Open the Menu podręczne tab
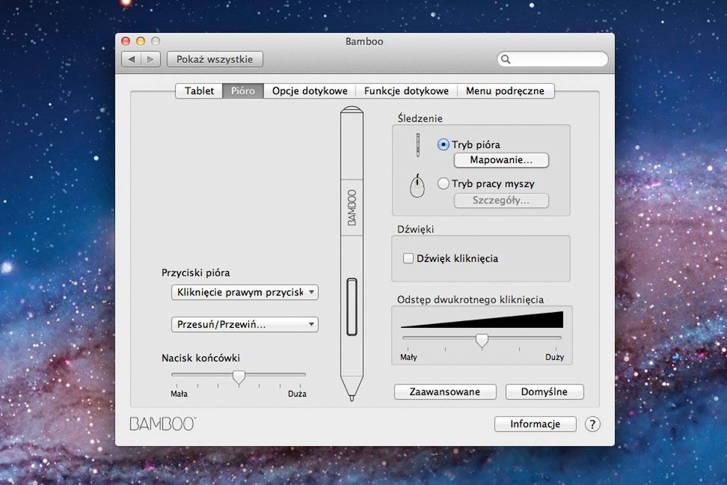 (x=505, y=91)
